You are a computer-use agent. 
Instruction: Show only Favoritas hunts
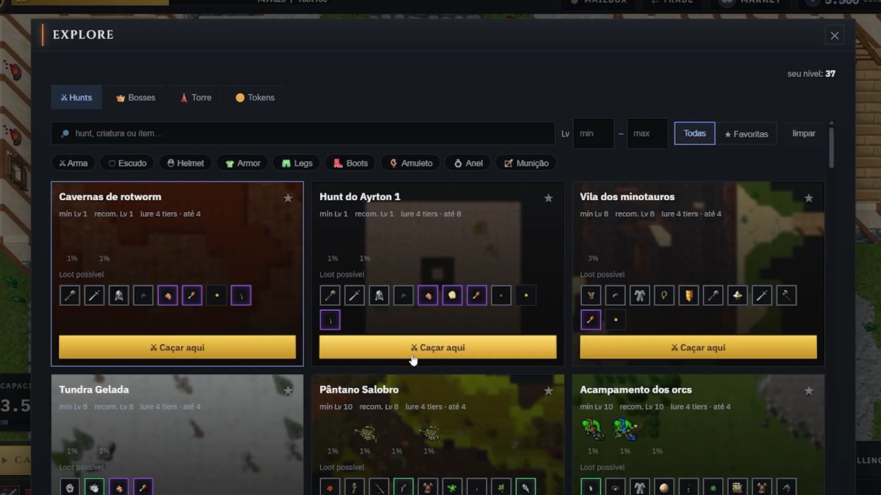click(747, 134)
